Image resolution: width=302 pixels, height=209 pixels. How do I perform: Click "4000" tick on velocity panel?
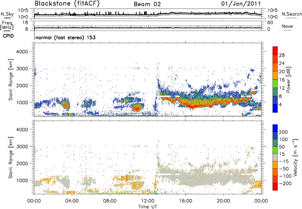pos(22,129)
